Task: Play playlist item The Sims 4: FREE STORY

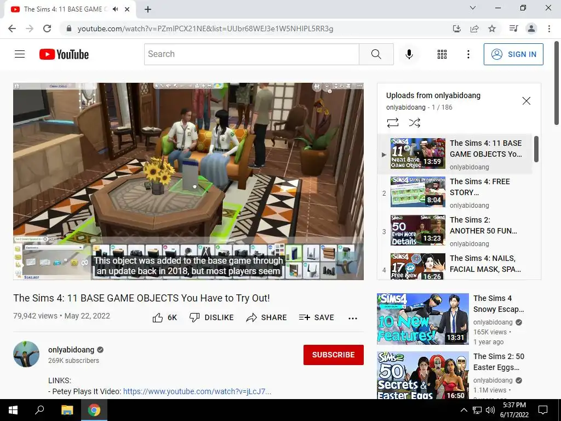Action: pyautogui.click(x=455, y=192)
